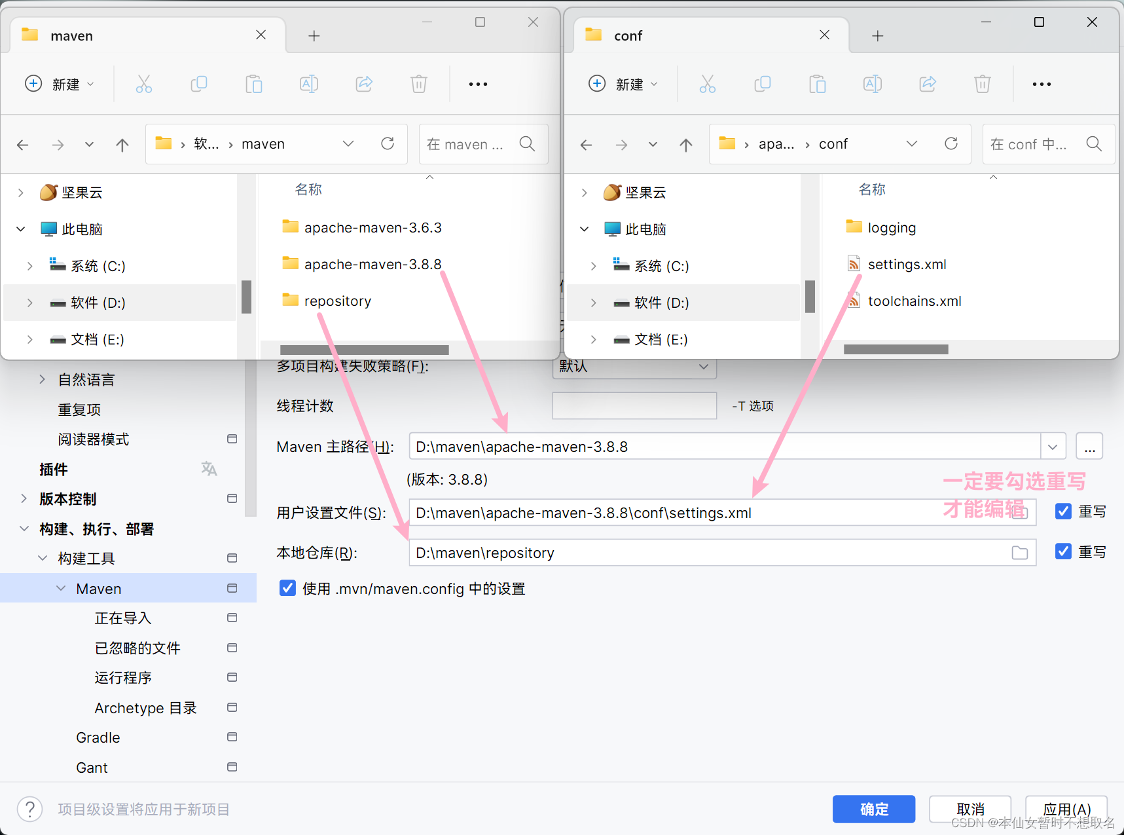Image resolution: width=1124 pixels, height=835 pixels.
Task: Collapse the Maven settings tree node
Action: click(x=61, y=588)
